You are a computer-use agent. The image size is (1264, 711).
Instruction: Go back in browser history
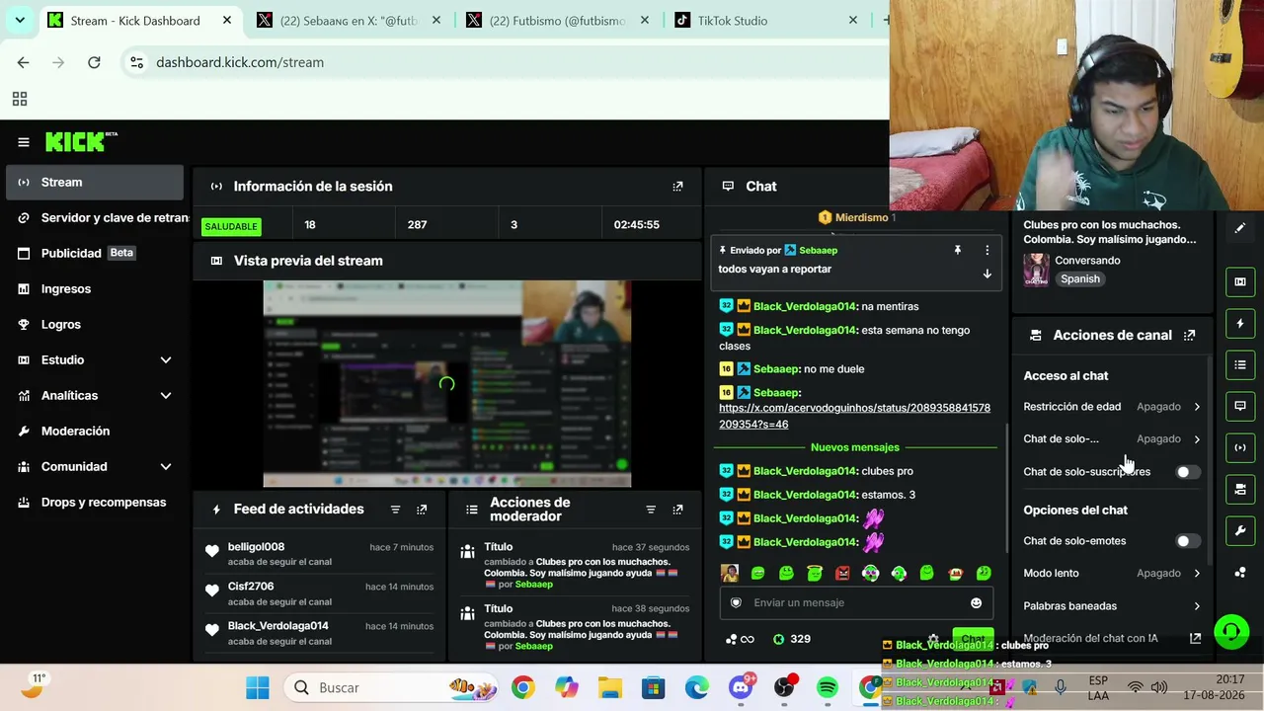(23, 62)
